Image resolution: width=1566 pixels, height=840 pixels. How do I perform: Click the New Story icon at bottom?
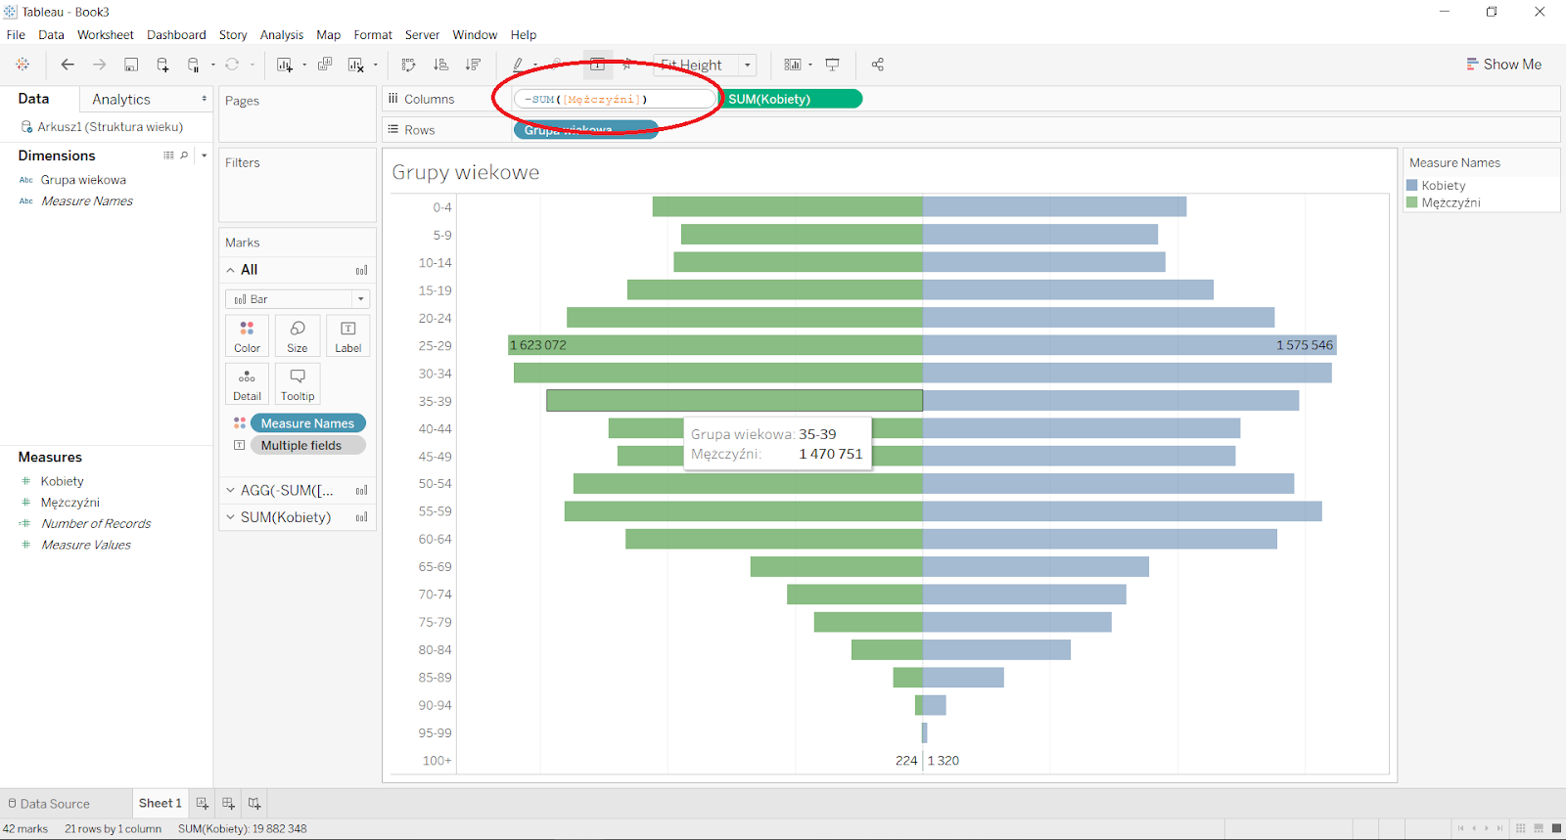point(254,803)
